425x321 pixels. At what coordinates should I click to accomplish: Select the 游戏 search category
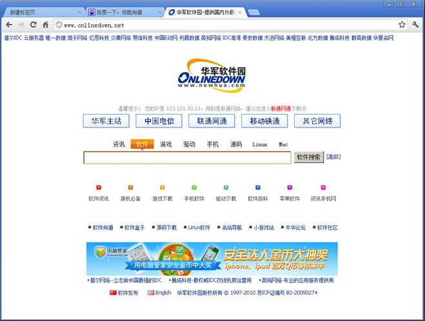coord(166,144)
